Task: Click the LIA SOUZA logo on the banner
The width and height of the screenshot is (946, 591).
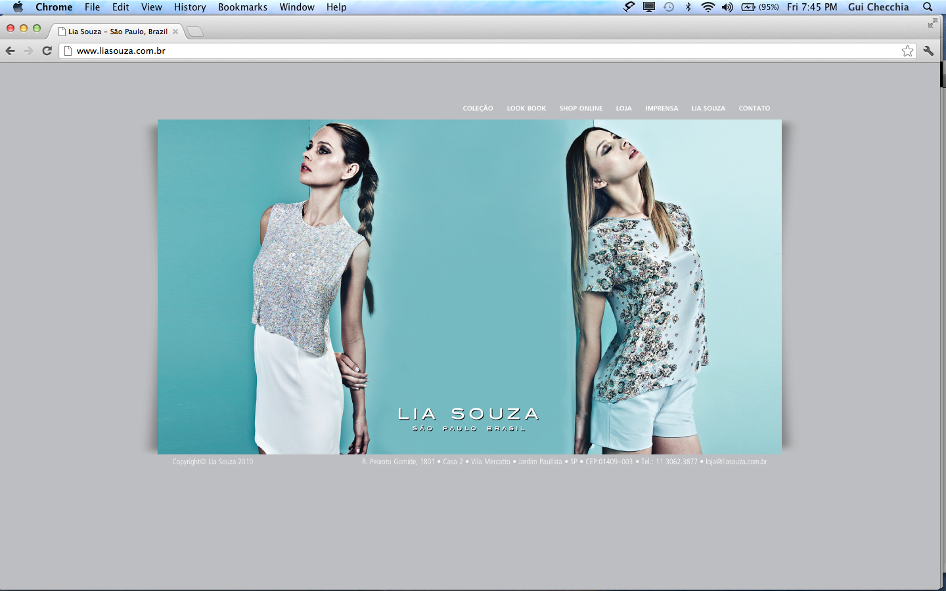Action: (468, 419)
